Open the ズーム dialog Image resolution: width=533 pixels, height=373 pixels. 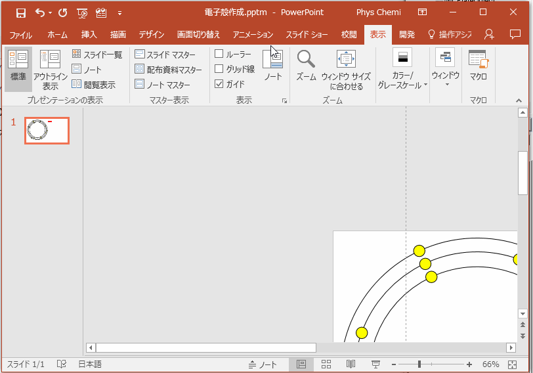pos(306,66)
